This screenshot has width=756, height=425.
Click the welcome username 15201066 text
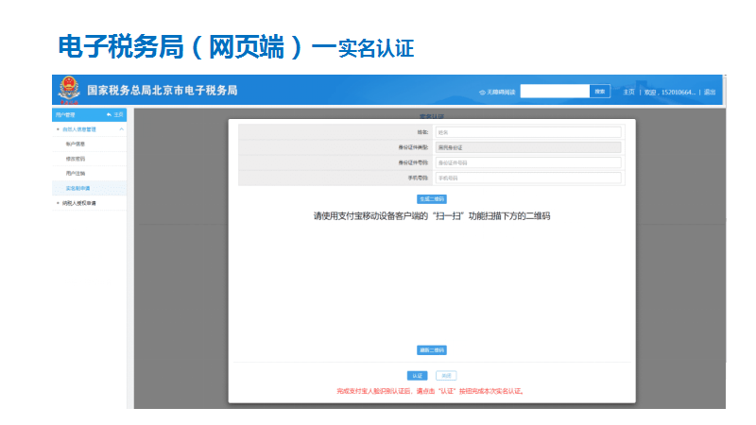pos(670,92)
